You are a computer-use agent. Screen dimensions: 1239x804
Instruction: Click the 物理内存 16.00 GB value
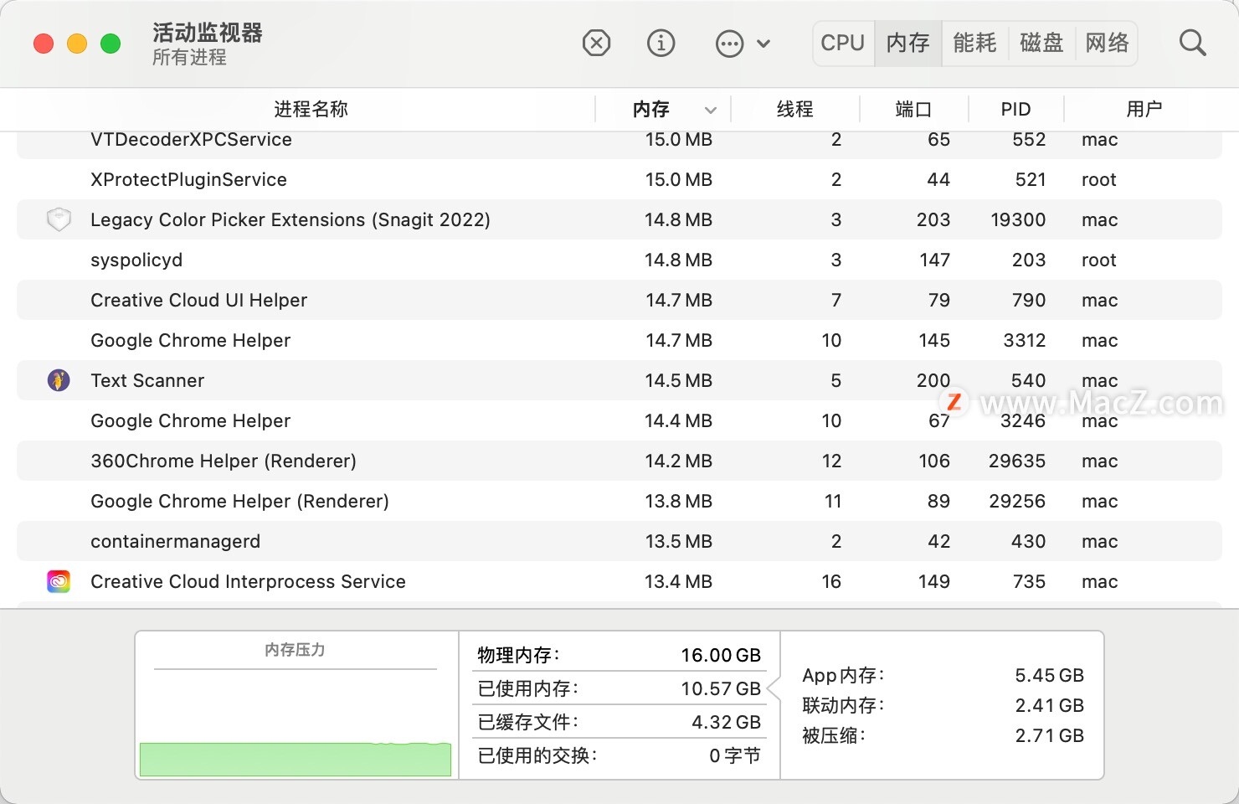click(721, 655)
